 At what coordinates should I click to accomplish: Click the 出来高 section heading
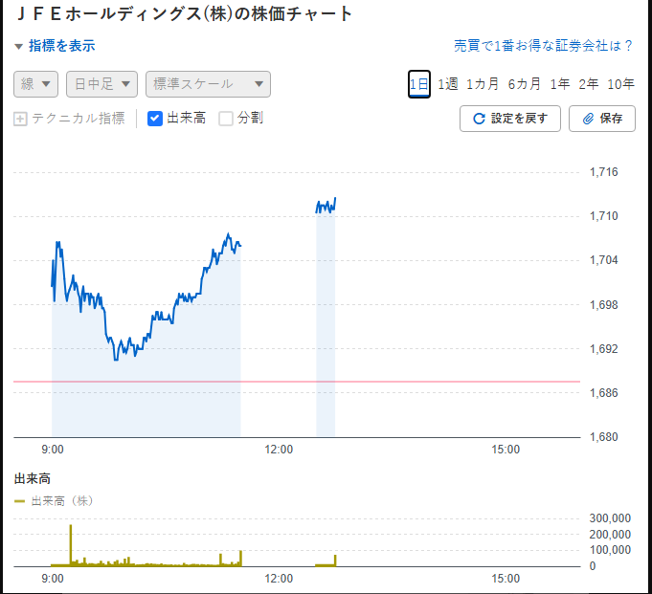[33, 479]
